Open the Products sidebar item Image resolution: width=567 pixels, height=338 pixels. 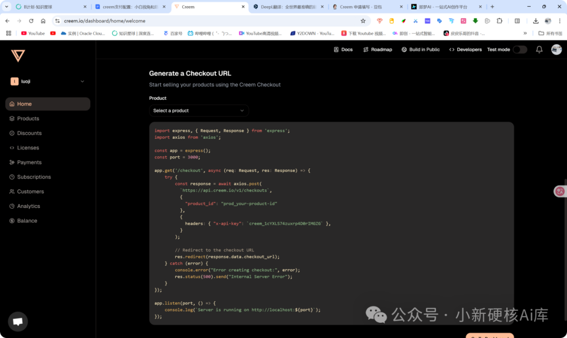tap(48, 119)
